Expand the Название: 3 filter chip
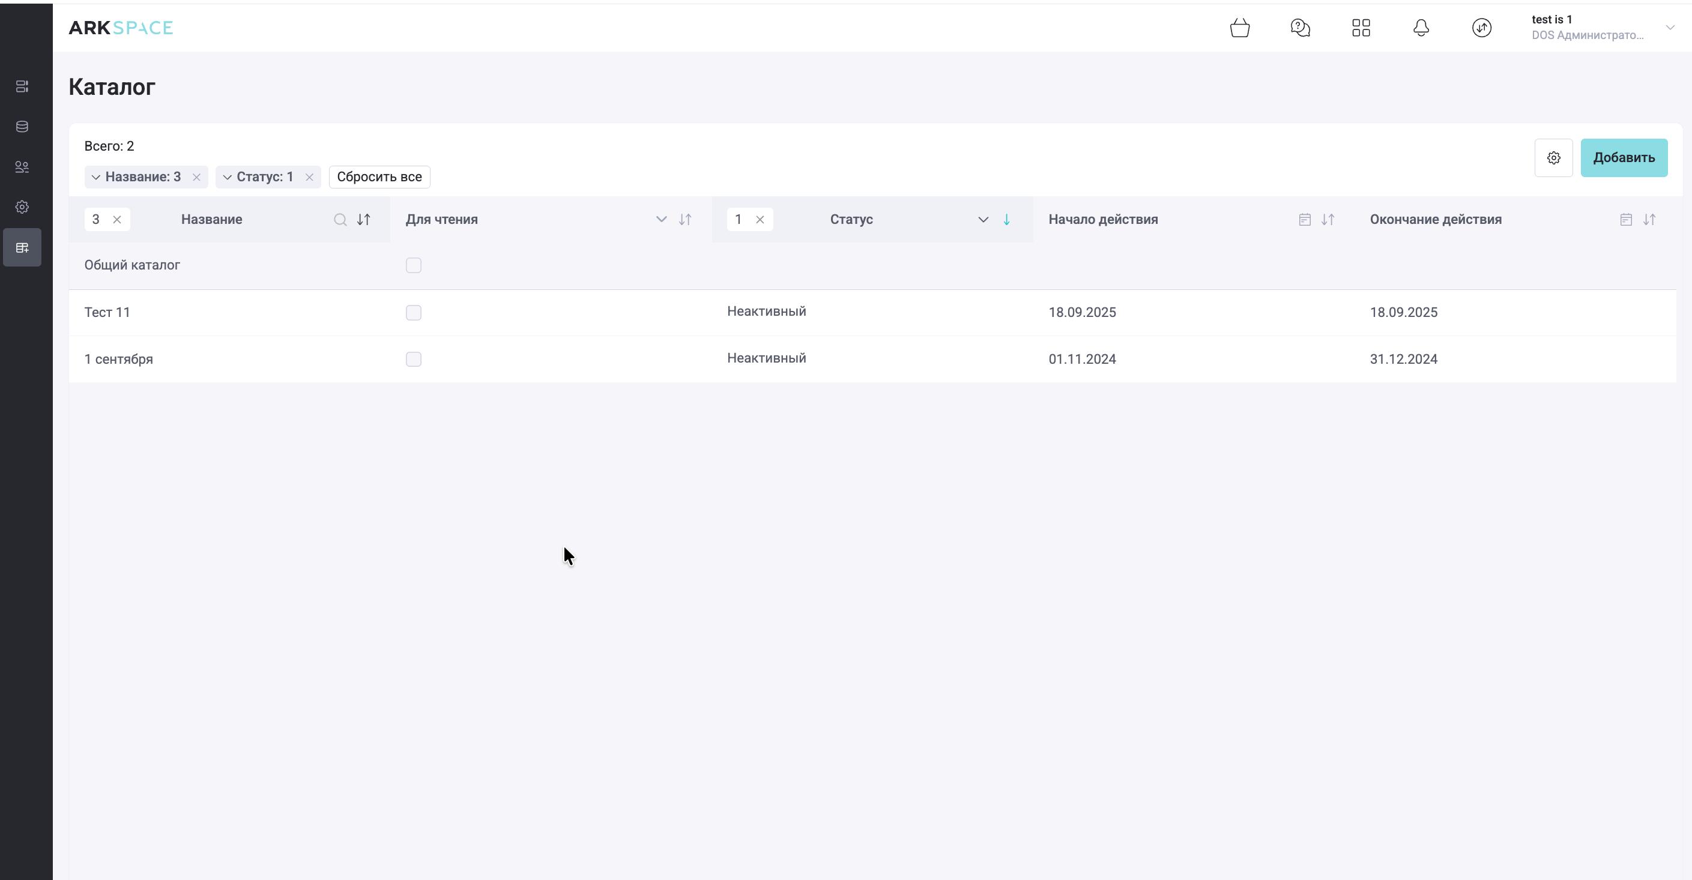Screen dimensions: 1692x880 click(x=96, y=177)
